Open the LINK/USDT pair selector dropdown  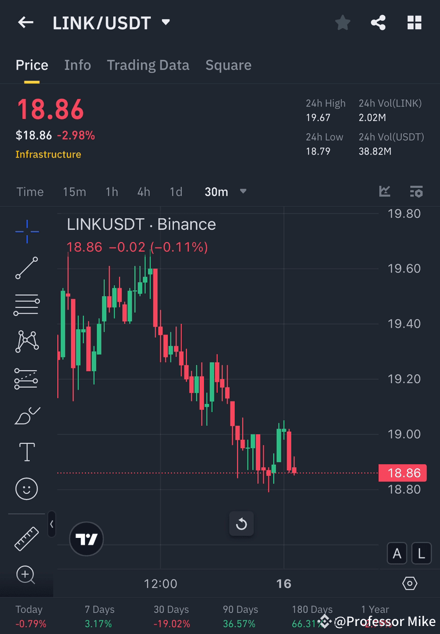tap(165, 22)
